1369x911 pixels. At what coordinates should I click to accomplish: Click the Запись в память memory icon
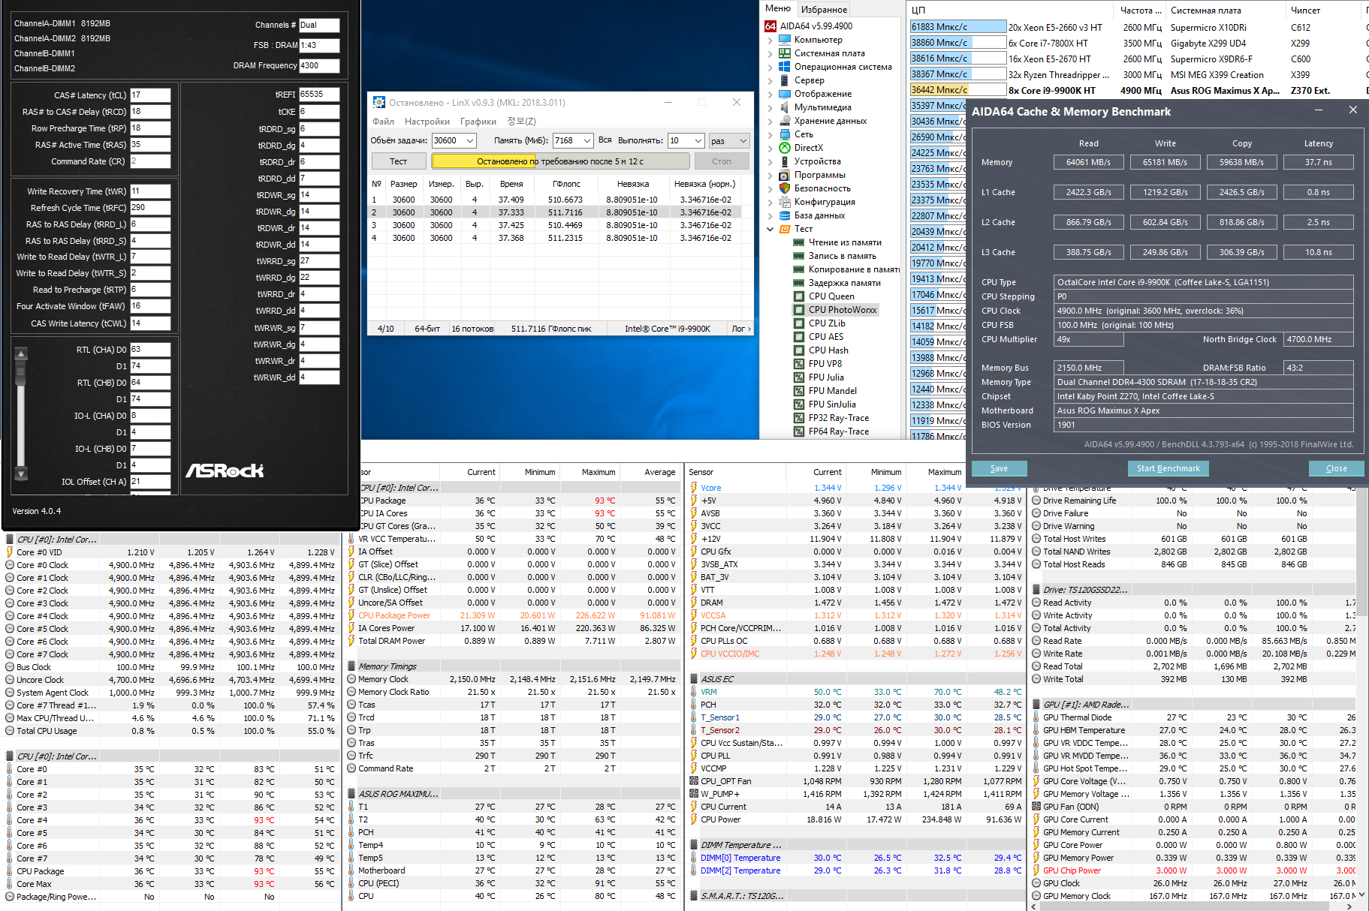[x=799, y=256]
